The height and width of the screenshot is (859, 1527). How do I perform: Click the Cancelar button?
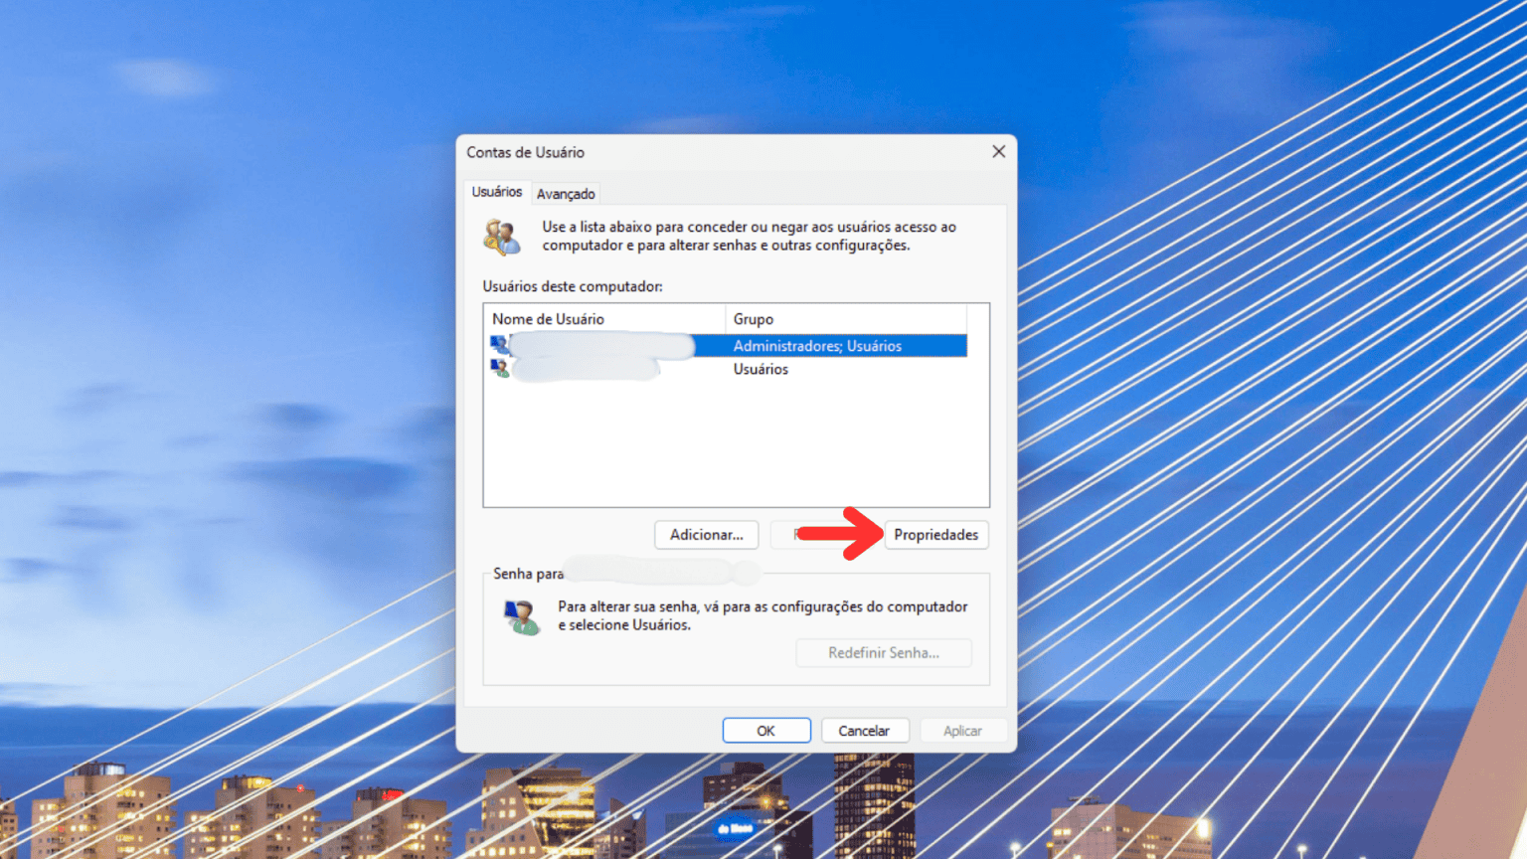point(864,730)
